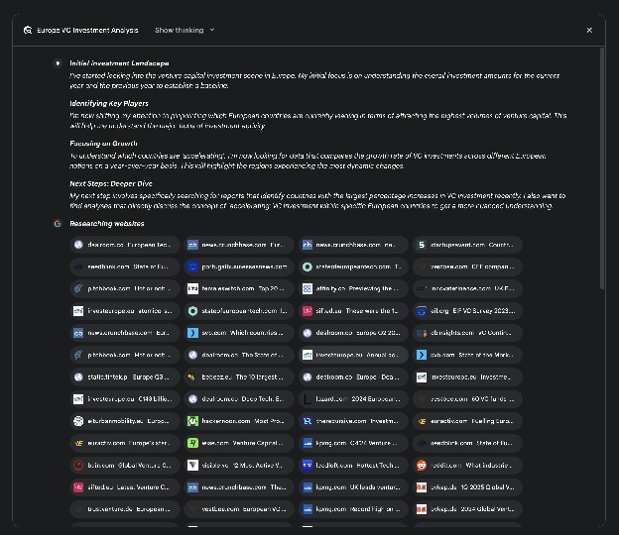Screen dimensions: 619x535
Task: Open the lazard.com source link
Action: [353, 399]
